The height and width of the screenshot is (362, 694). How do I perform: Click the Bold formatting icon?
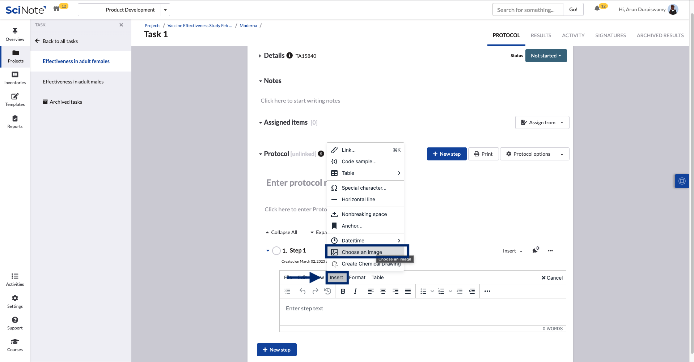(343, 291)
